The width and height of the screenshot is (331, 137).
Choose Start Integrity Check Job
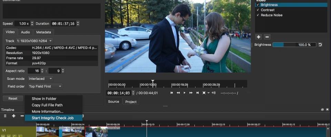tap(54, 118)
